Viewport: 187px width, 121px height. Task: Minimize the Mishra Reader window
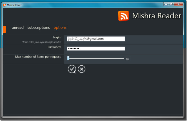[x=166, y=4]
